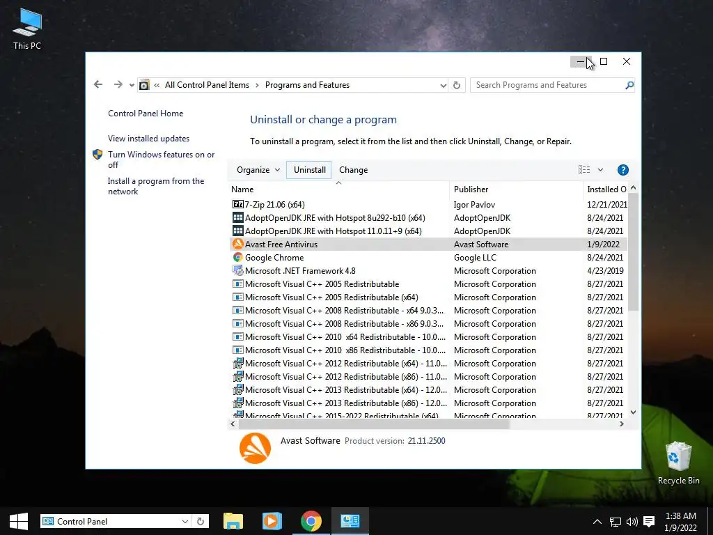
Task: Click icon of Visual C++ 2005 Redistributable (x64)
Action: 238,297
